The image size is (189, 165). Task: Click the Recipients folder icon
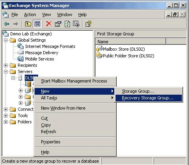[x=13, y=65]
